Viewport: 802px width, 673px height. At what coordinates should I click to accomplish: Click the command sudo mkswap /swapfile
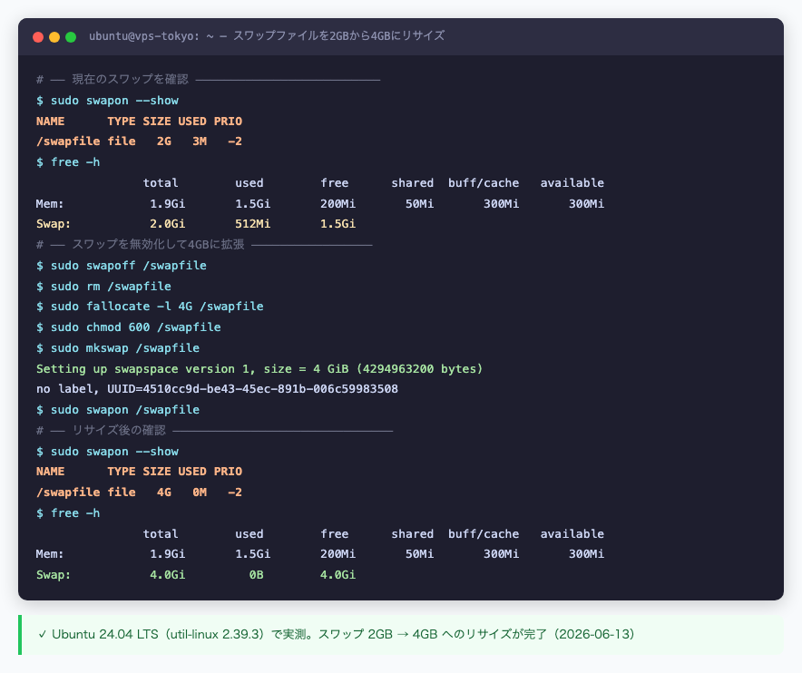tap(125, 348)
